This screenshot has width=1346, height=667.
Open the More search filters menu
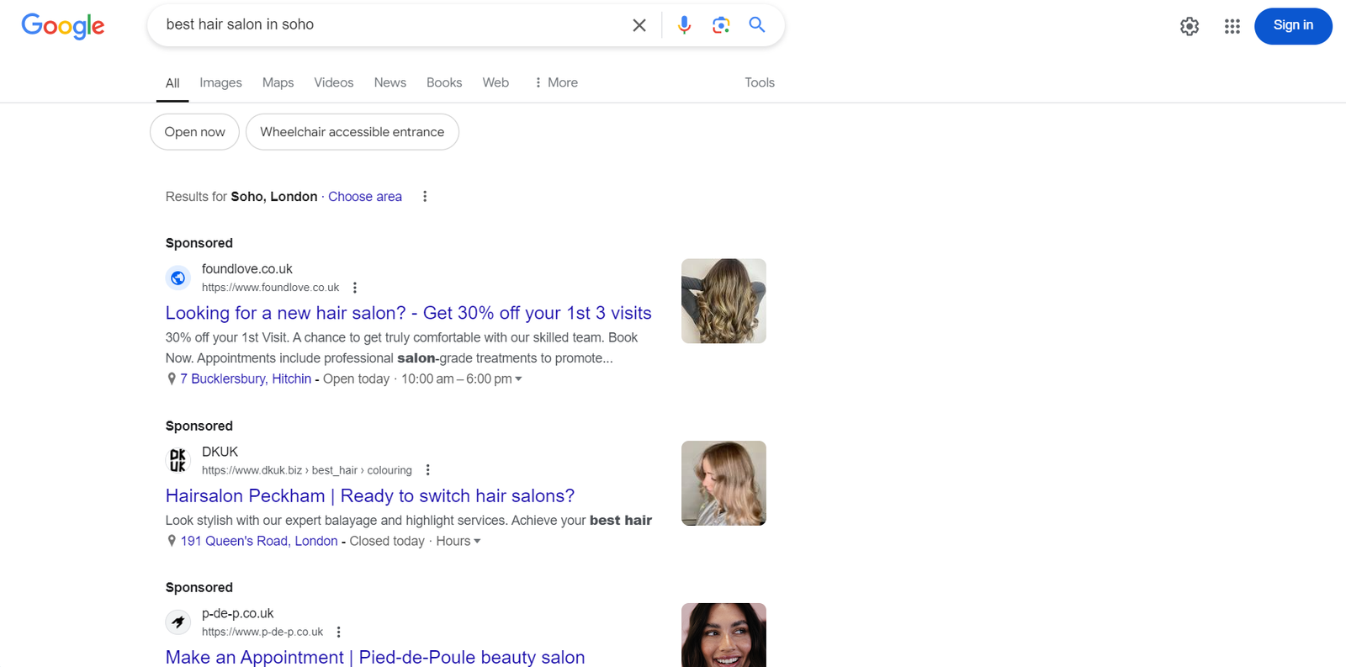[x=555, y=82]
